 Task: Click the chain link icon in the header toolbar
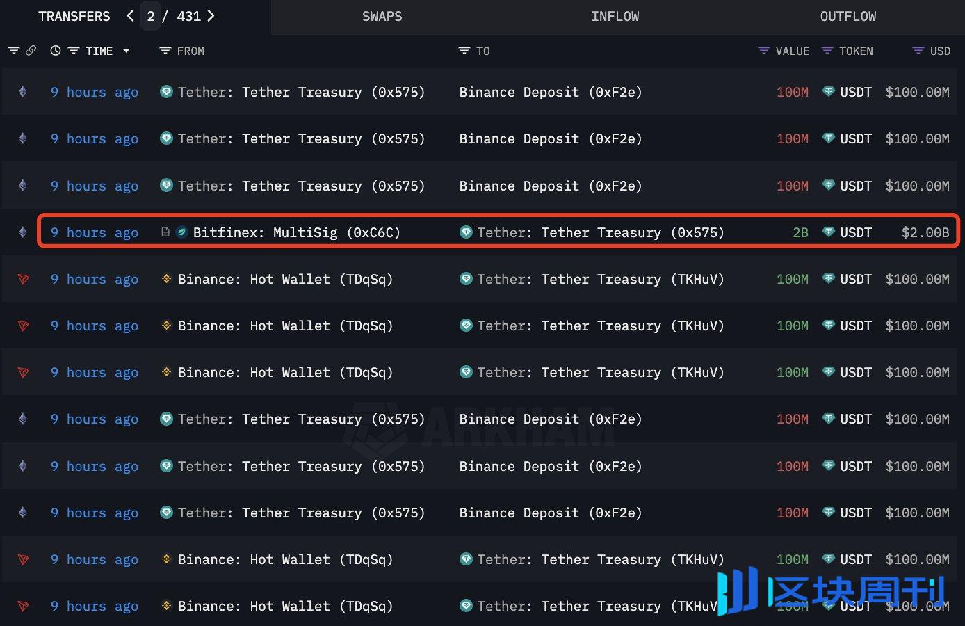(x=31, y=50)
